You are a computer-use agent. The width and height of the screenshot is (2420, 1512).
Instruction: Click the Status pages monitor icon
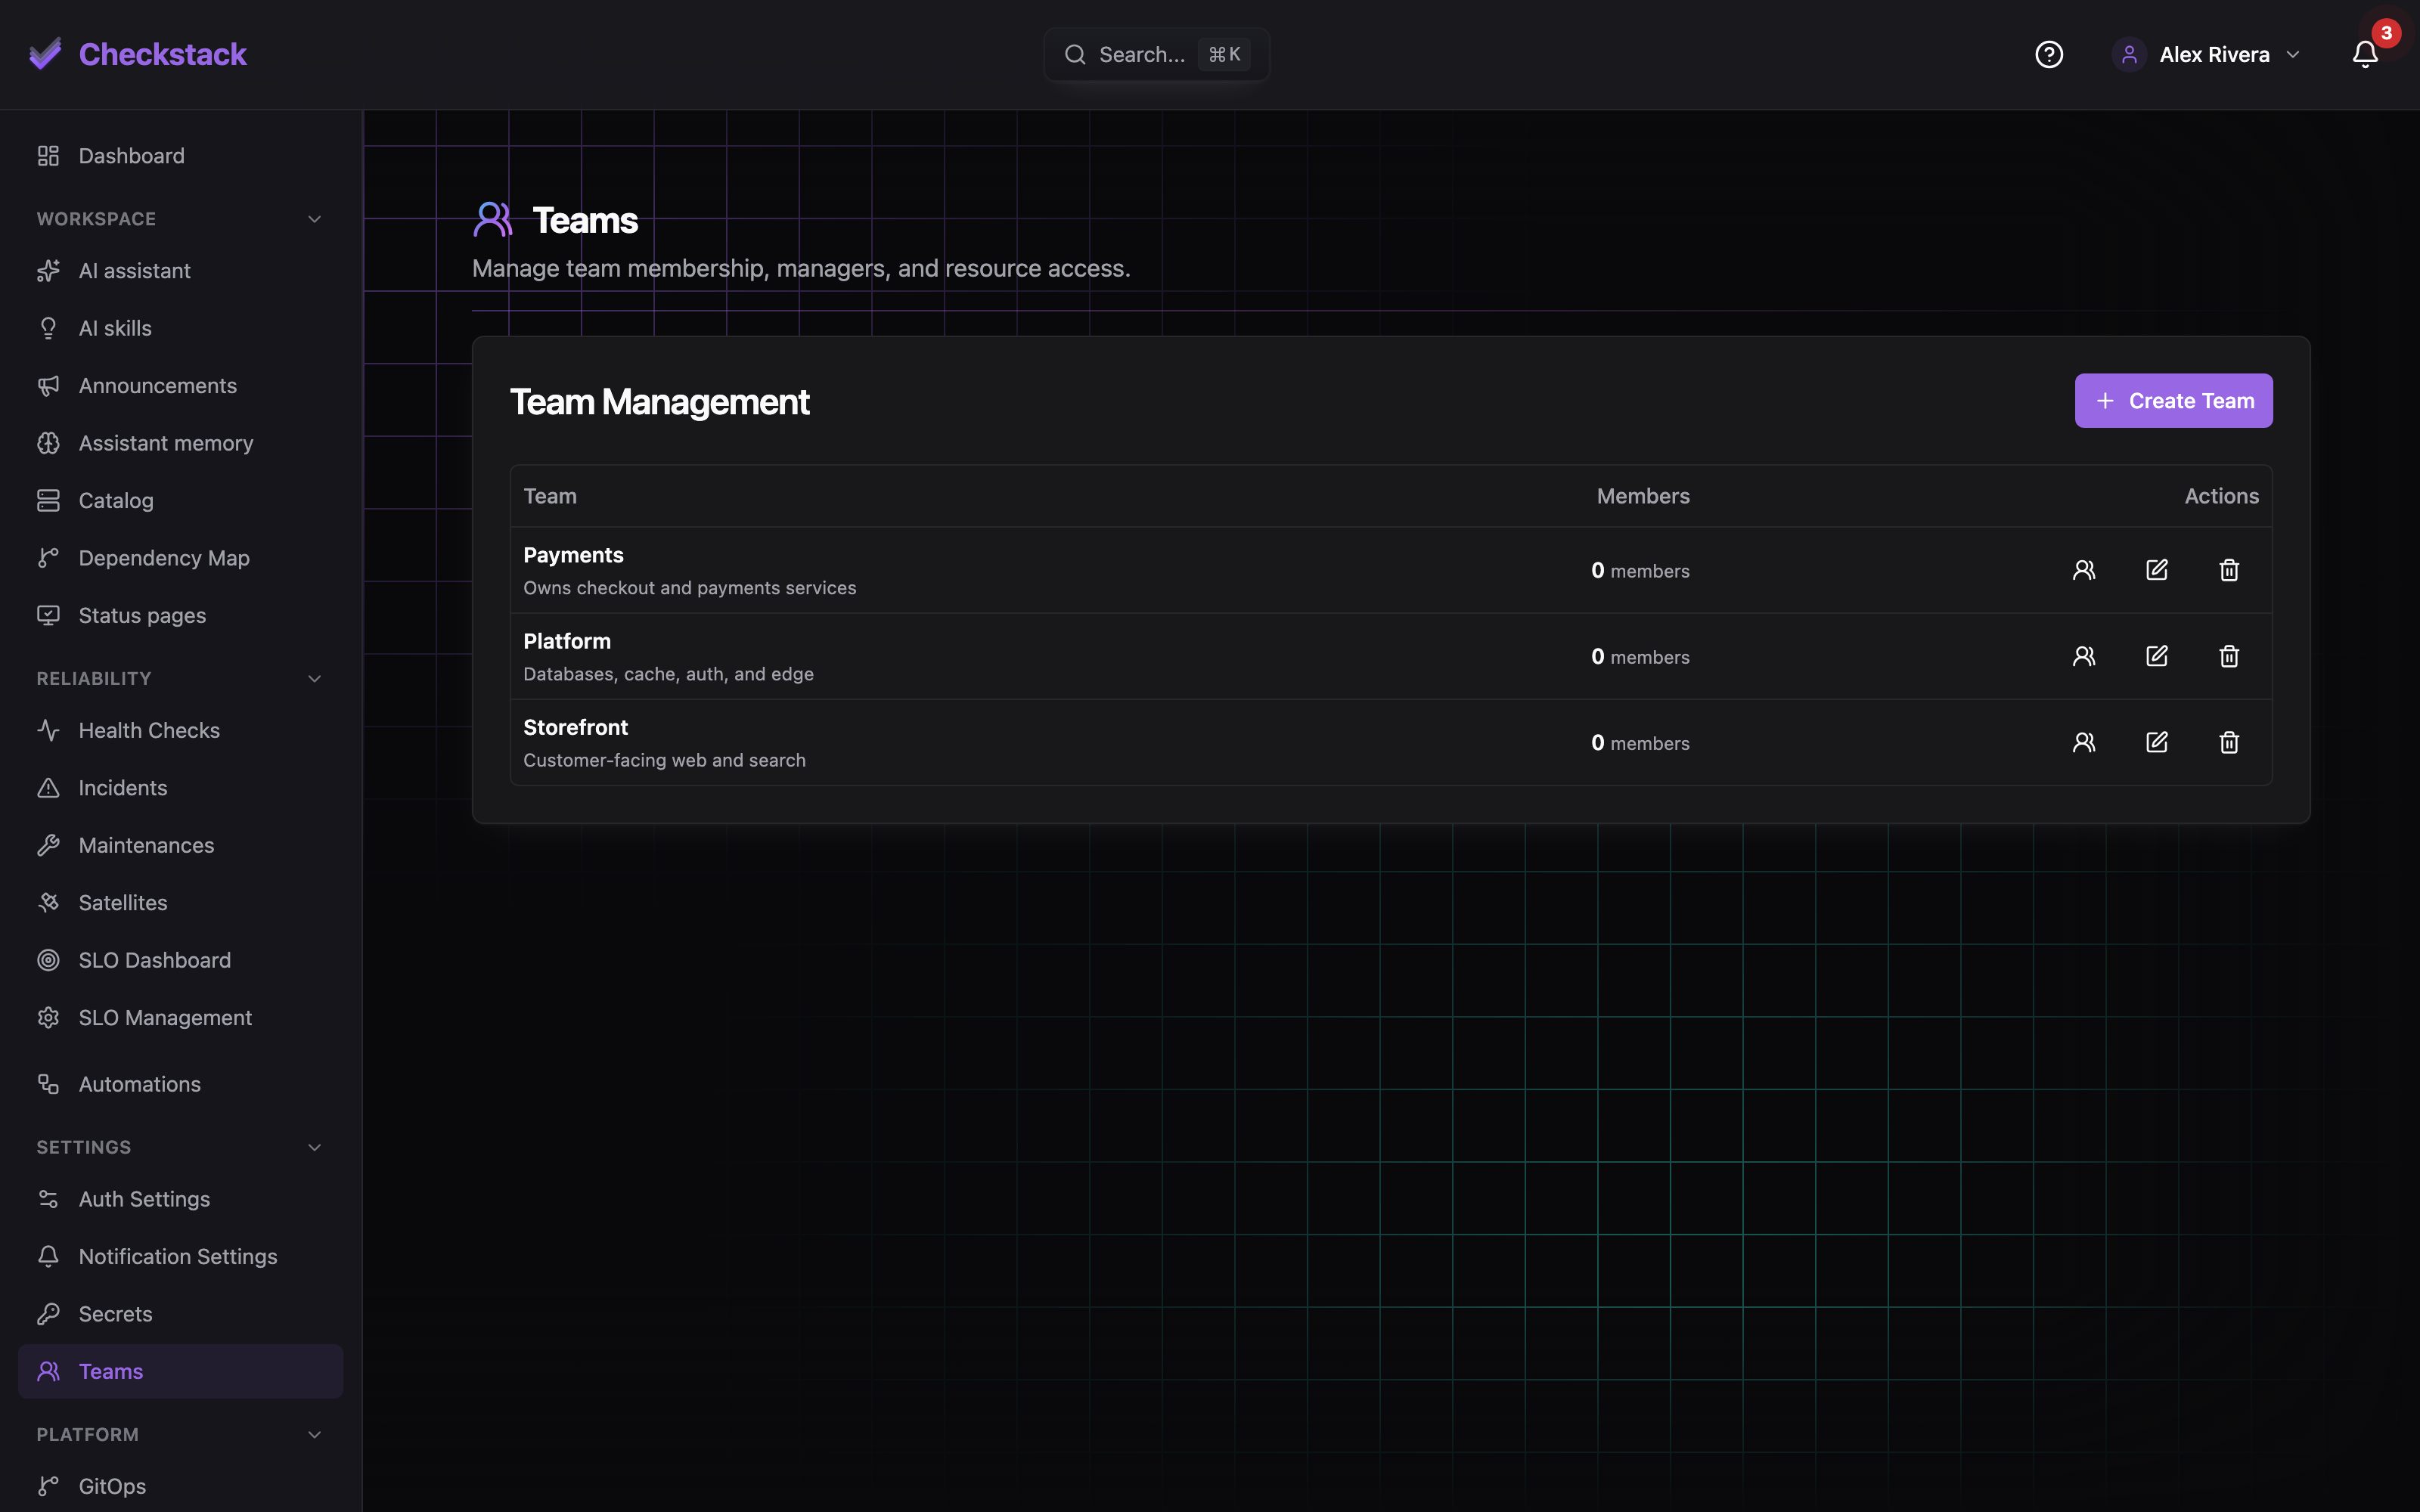pos(48,616)
